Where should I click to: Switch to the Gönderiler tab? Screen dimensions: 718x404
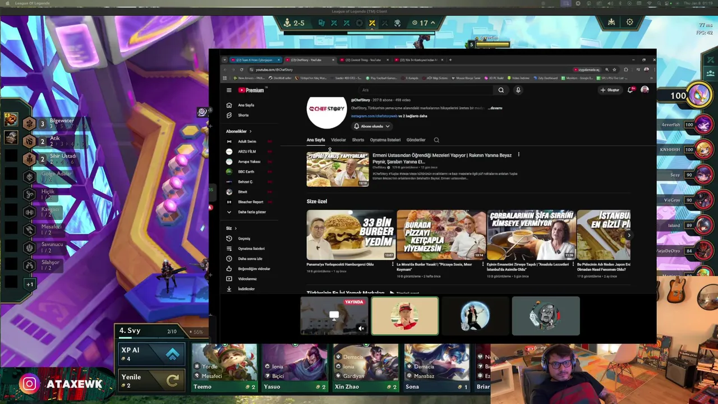416,140
